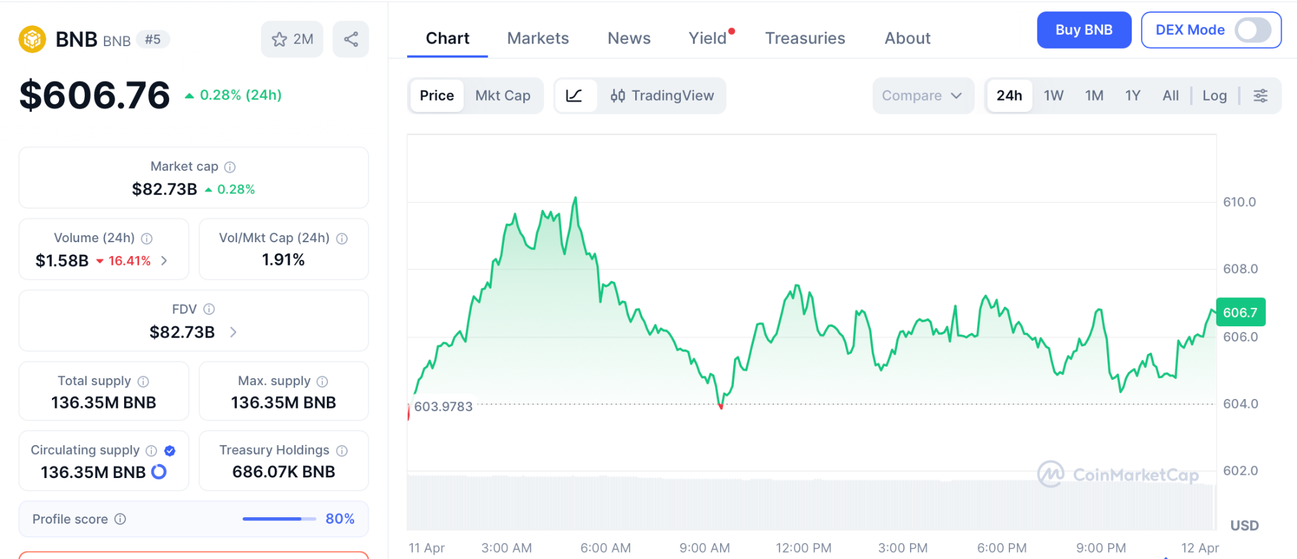Click the Market cap info icon
Screen dimensions: 1297x559
click(231, 167)
